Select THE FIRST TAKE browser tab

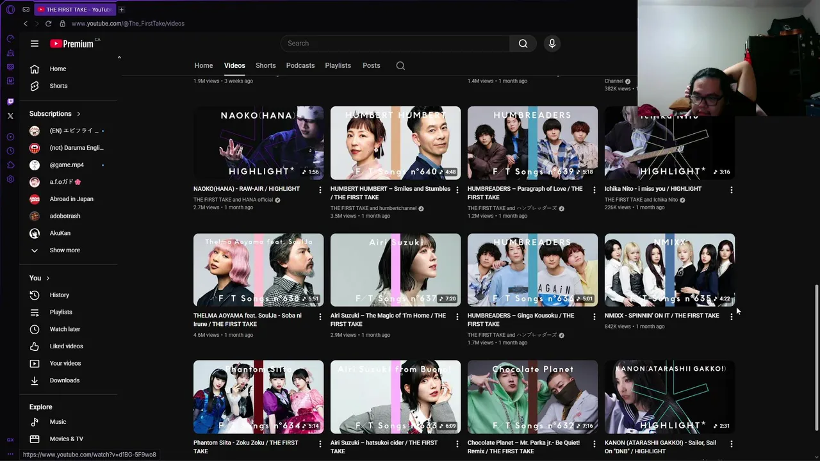pyautogui.click(x=74, y=10)
